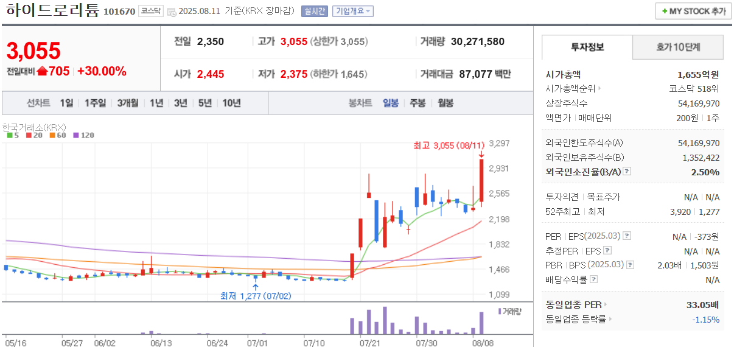
Task: Switch to the 투자정보 tab
Action: (587, 47)
